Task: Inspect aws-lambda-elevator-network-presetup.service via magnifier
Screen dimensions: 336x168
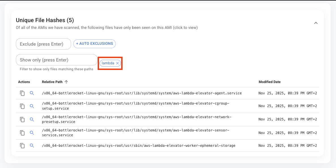Action: (32, 120)
